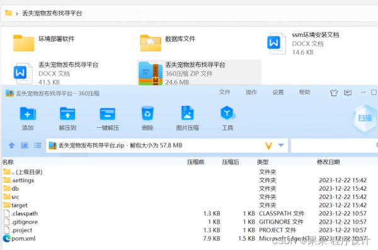Viewport: 378px width, 250px height.
Task: Click the pom.xml 7.9 KB size cell
Action: pos(212,239)
